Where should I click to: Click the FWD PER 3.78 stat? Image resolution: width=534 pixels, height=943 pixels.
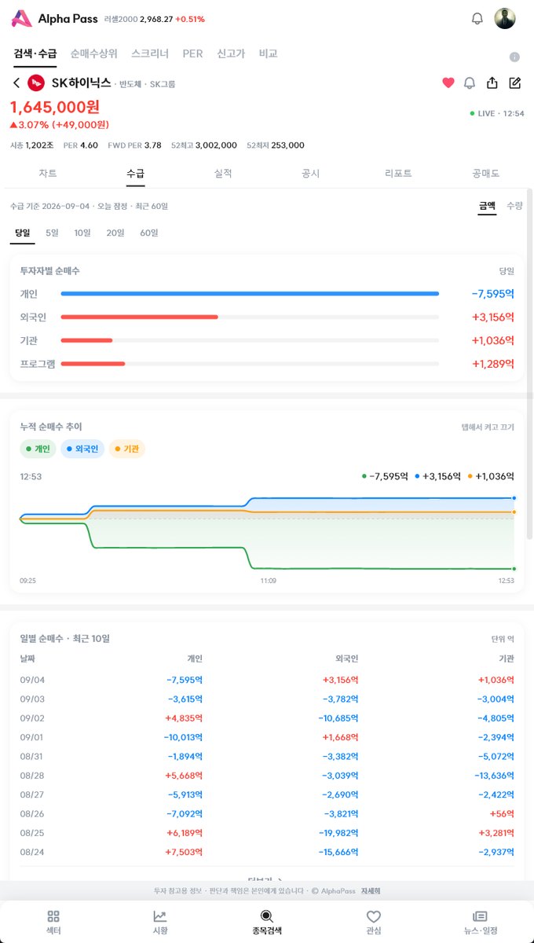pos(135,145)
